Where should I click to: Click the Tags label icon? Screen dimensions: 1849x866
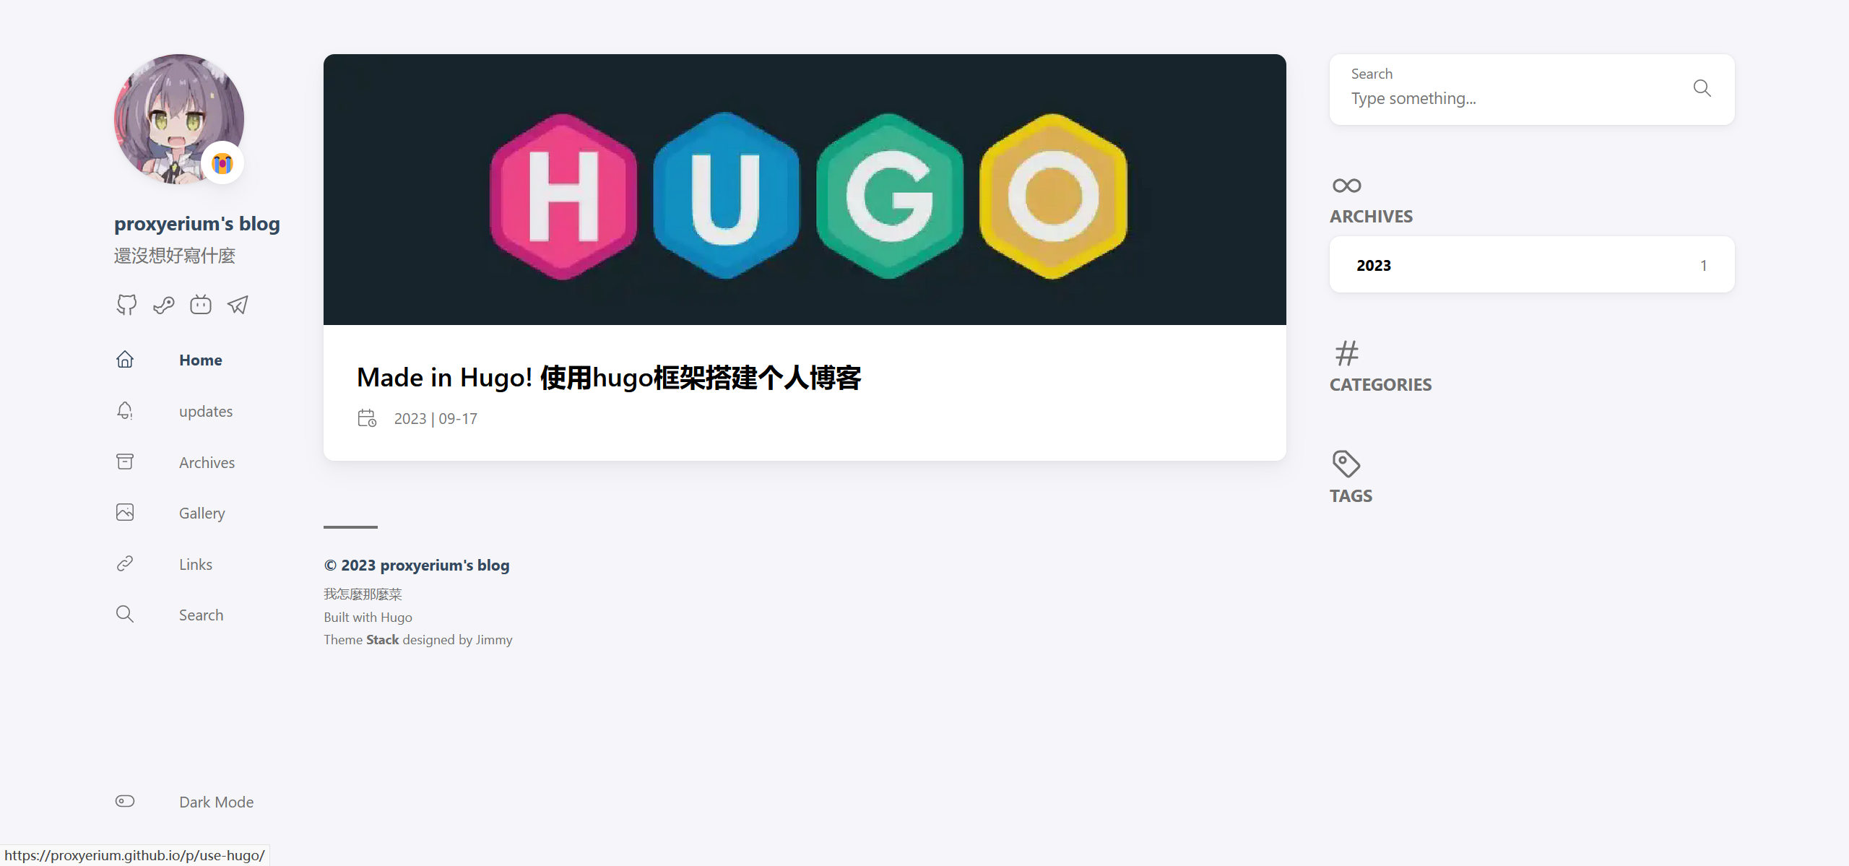(1346, 464)
